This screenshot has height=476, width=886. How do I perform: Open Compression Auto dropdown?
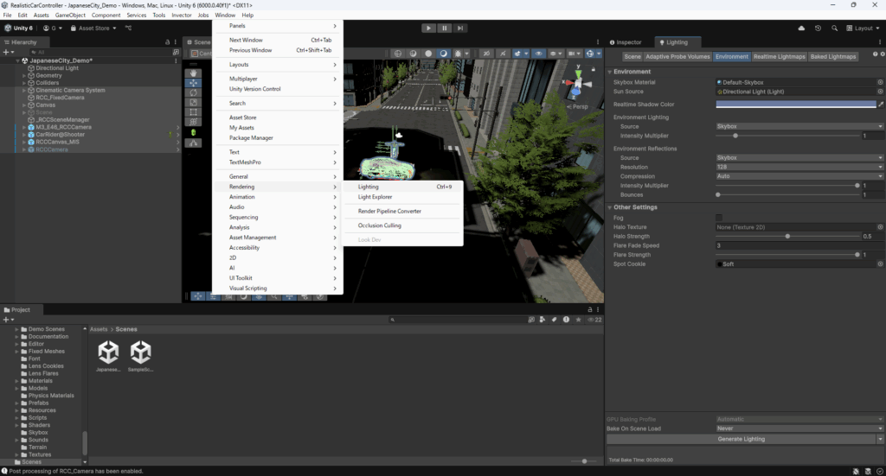click(799, 176)
